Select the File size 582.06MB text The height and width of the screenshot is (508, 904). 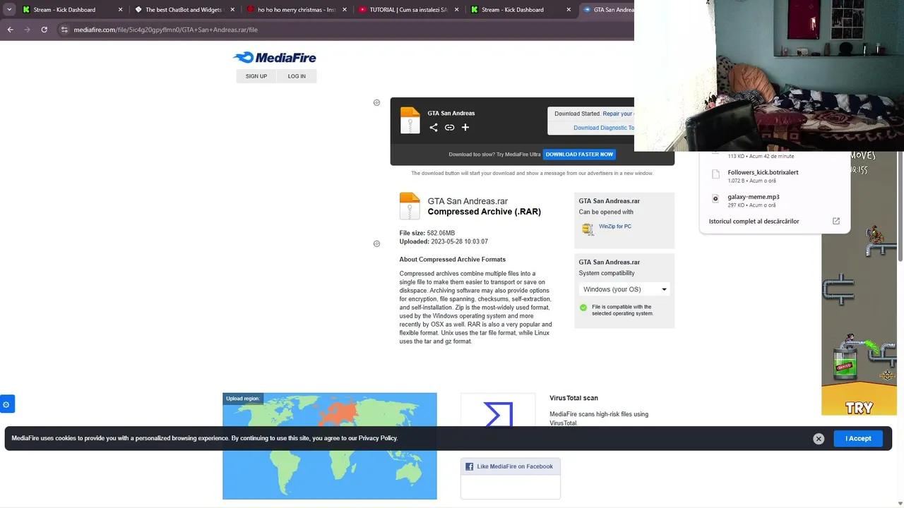click(x=427, y=233)
